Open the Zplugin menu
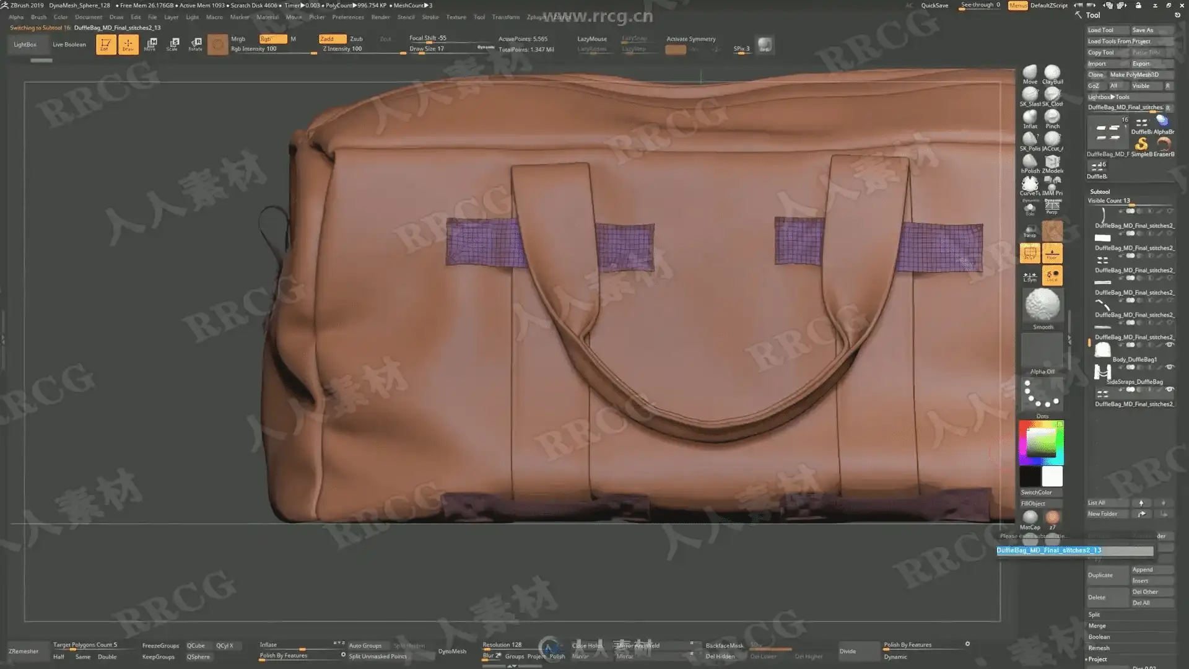 click(536, 17)
